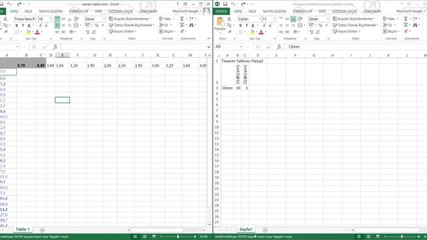This screenshot has width=427, height=240.
Task: Apply red font color in Sayfa1 window
Action: 261,32
